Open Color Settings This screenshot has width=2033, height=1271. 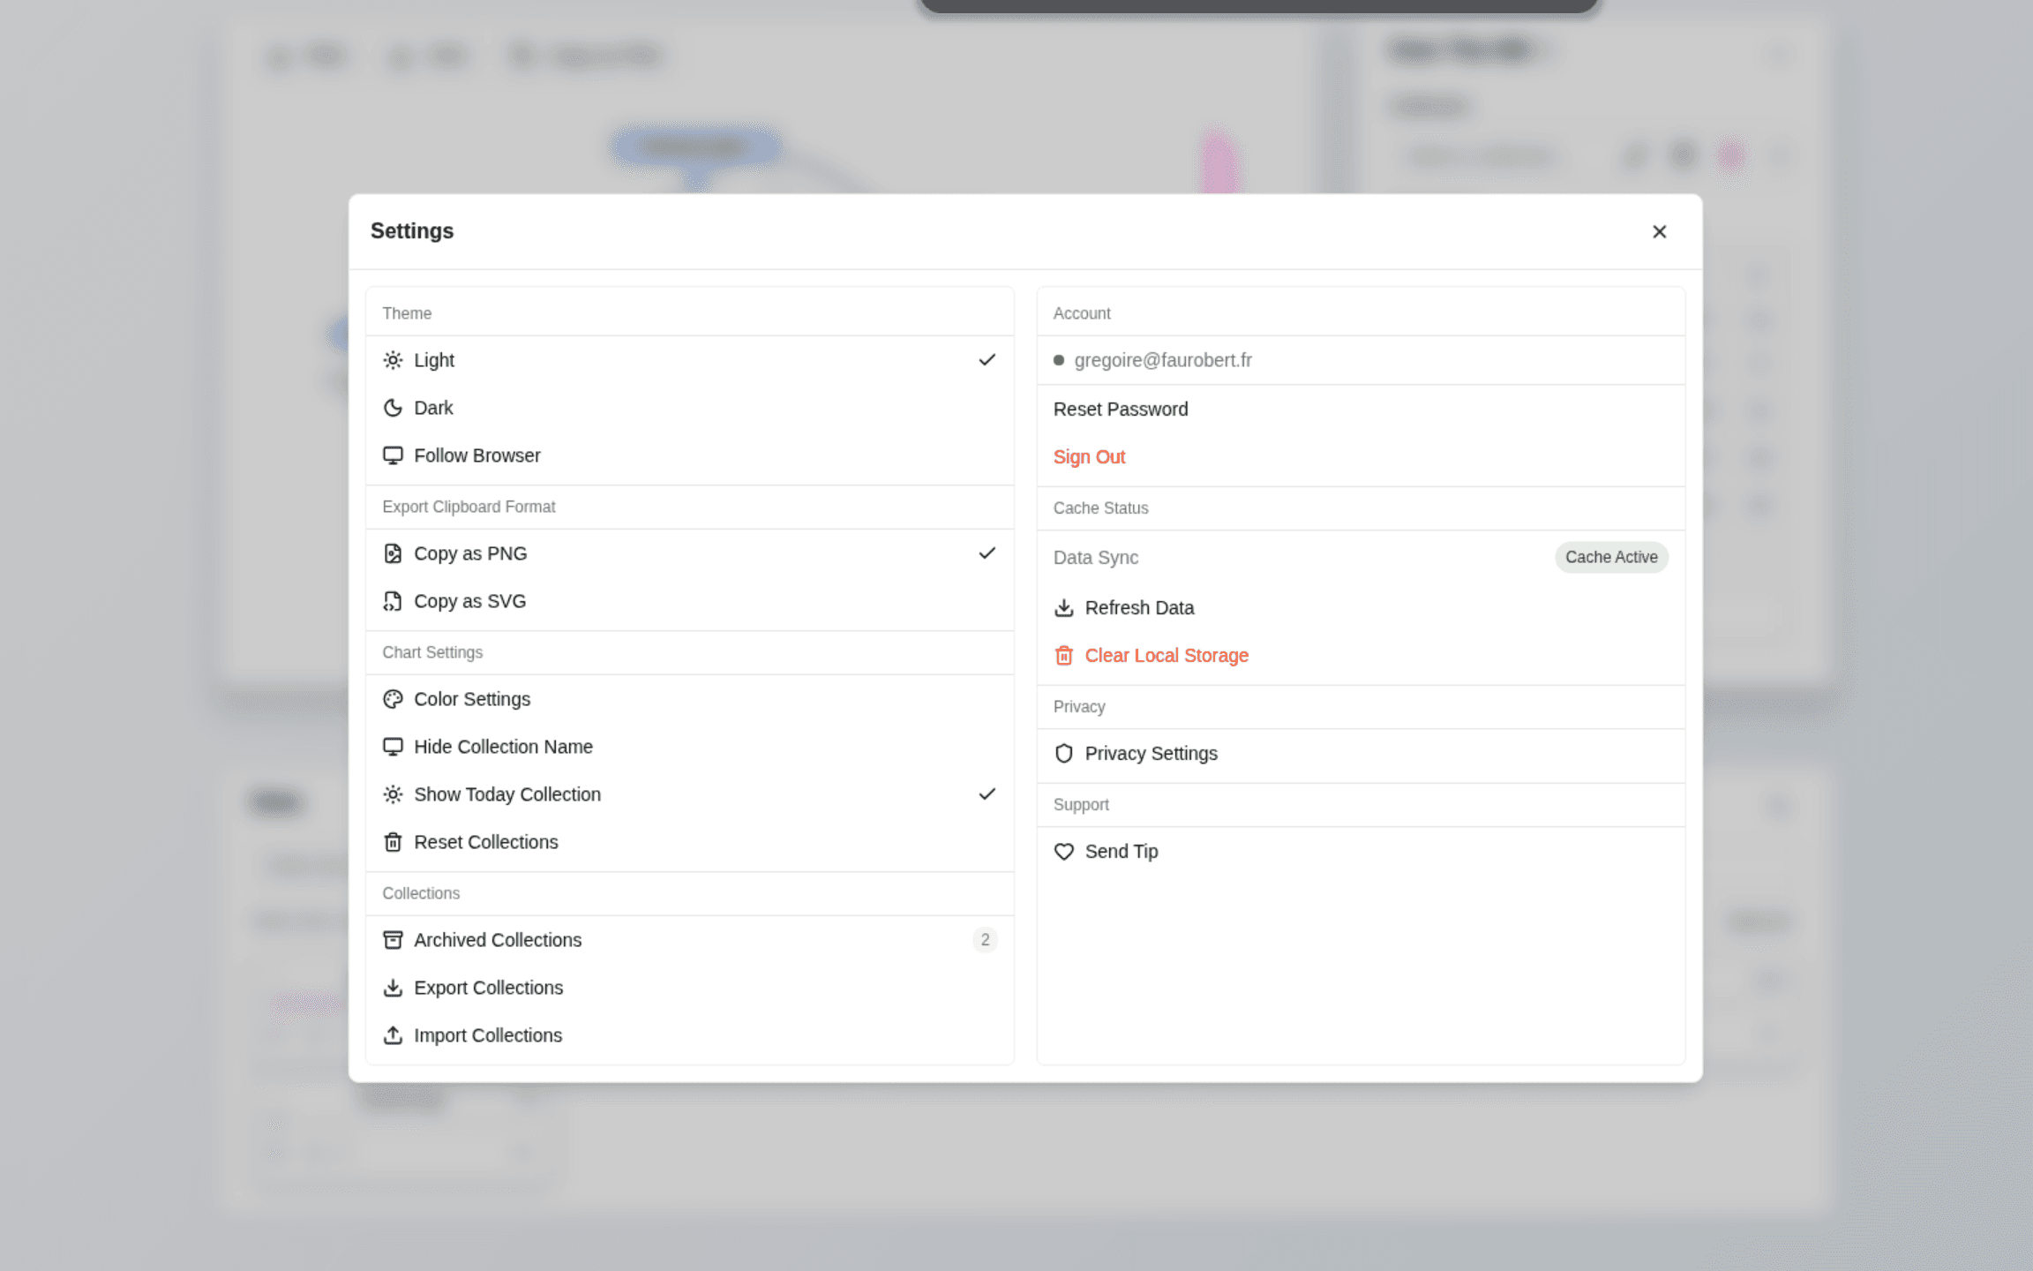(x=690, y=699)
